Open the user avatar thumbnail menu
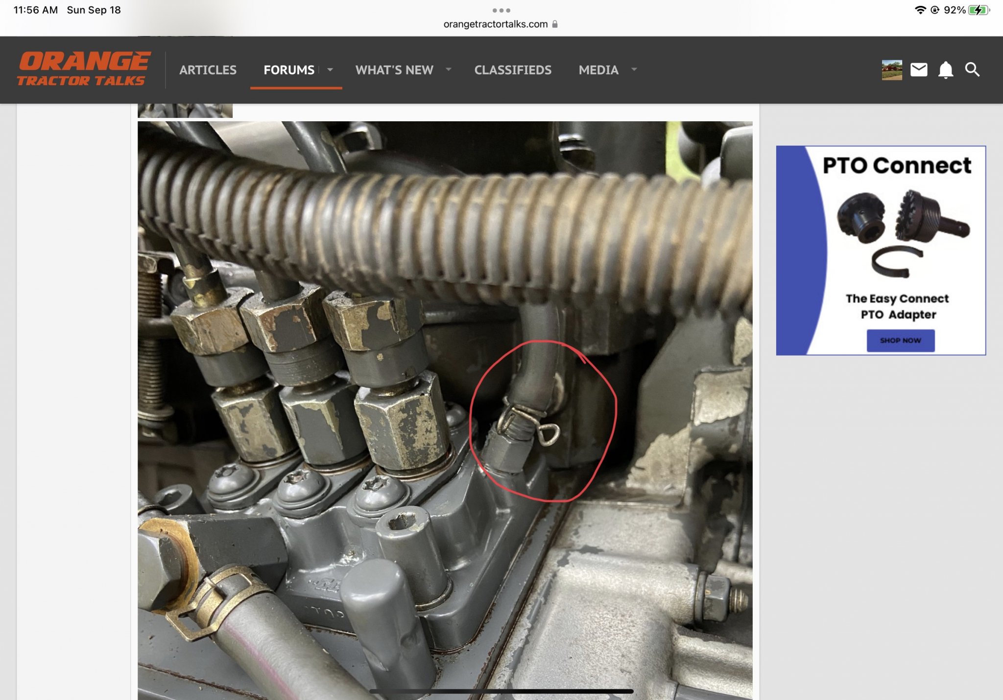The height and width of the screenshot is (700, 1003). pyautogui.click(x=892, y=70)
